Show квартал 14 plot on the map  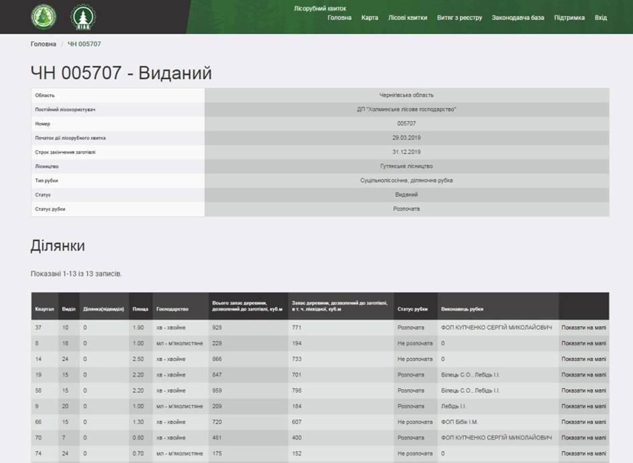click(583, 359)
